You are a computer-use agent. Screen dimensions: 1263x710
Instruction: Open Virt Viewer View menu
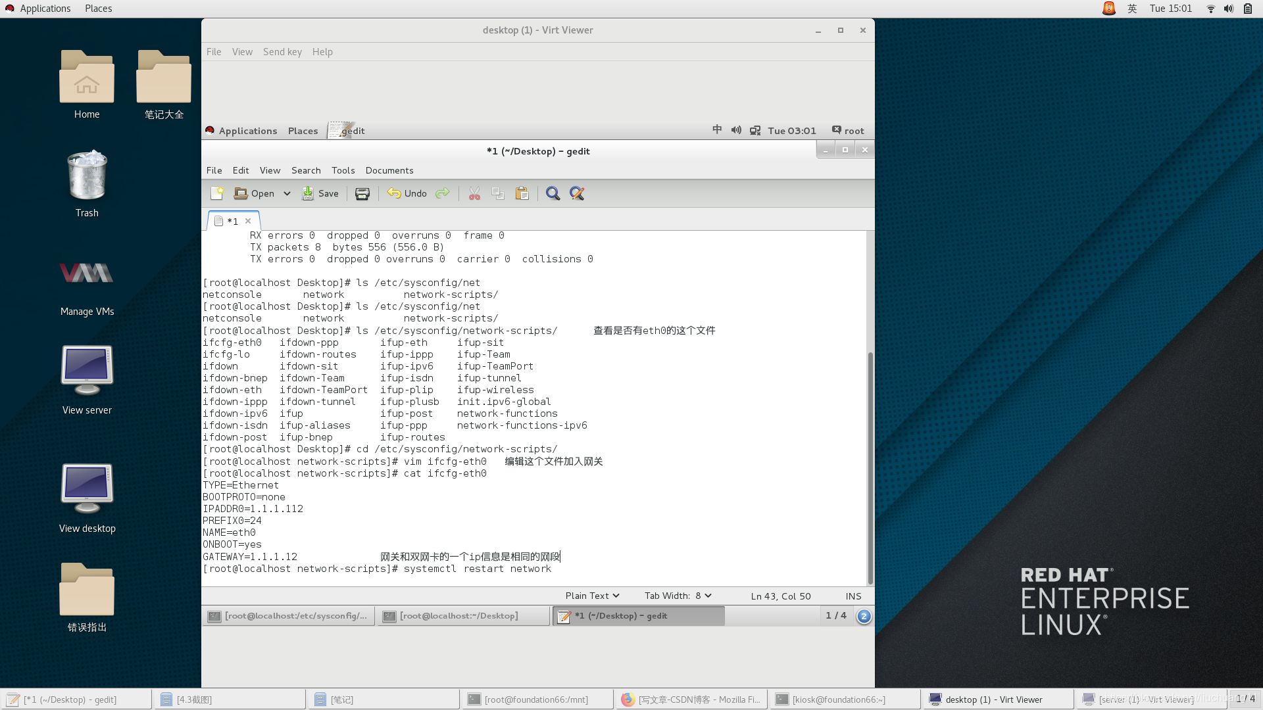point(242,52)
